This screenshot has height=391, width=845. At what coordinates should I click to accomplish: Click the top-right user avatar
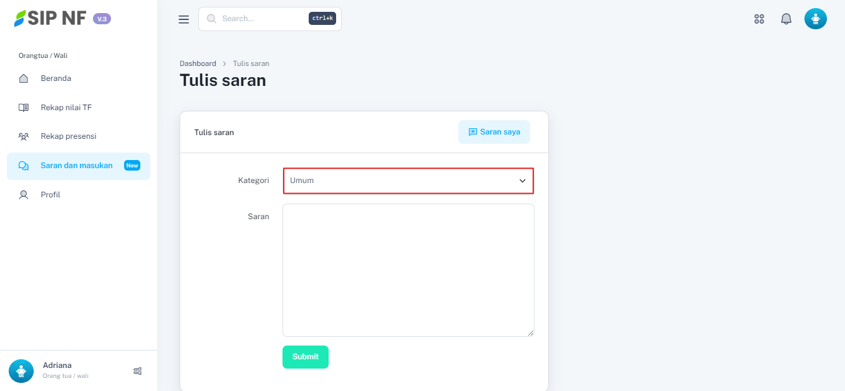pyautogui.click(x=815, y=19)
